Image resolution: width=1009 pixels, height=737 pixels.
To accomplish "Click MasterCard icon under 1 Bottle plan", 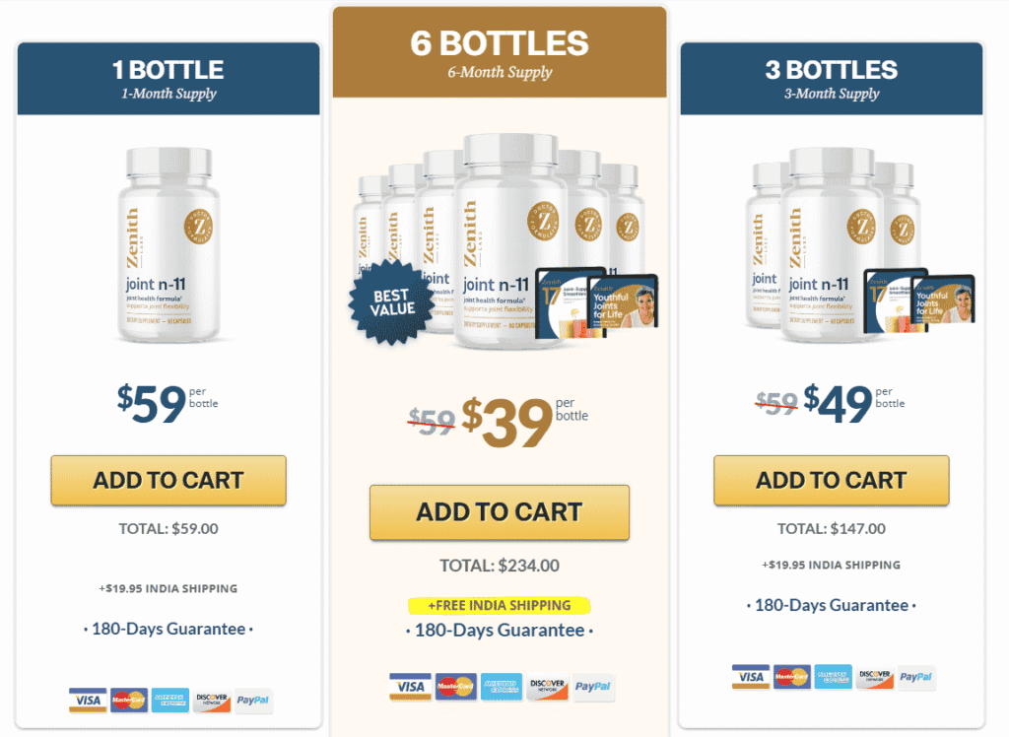I will coord(129,701).
